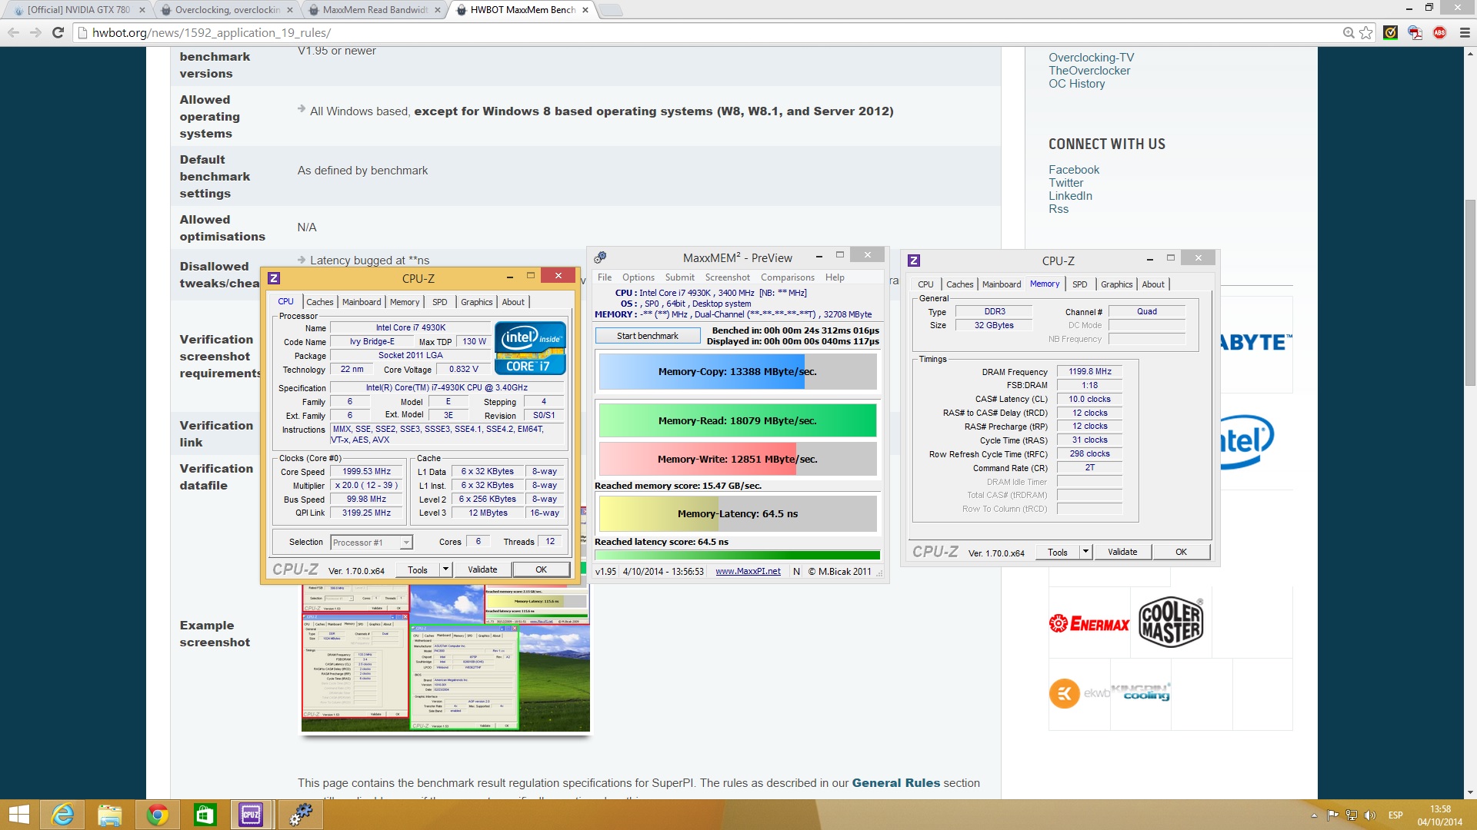The width and height of the screenshot is (1477, 830).
Task: Open Tools dropdown arrow in left CPU-Z
Action: pos(445,569)
